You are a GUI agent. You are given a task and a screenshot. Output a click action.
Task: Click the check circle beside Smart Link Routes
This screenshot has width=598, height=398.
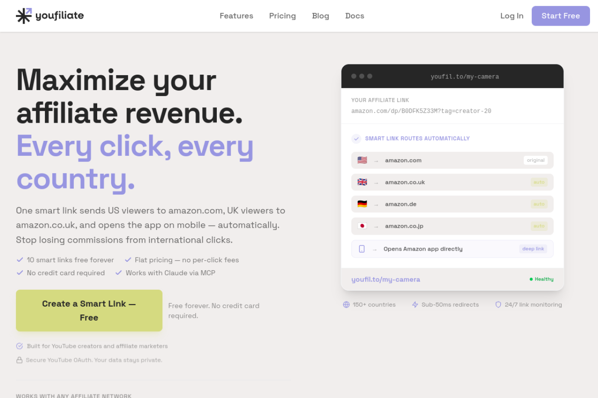click(x=356, y=139)
